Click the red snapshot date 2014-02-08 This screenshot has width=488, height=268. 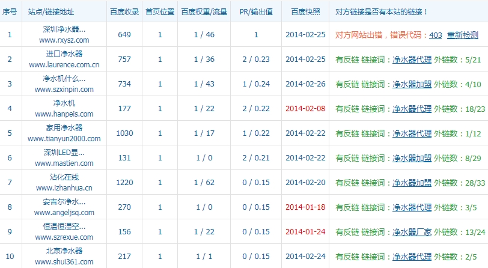(x=305, y=108)
